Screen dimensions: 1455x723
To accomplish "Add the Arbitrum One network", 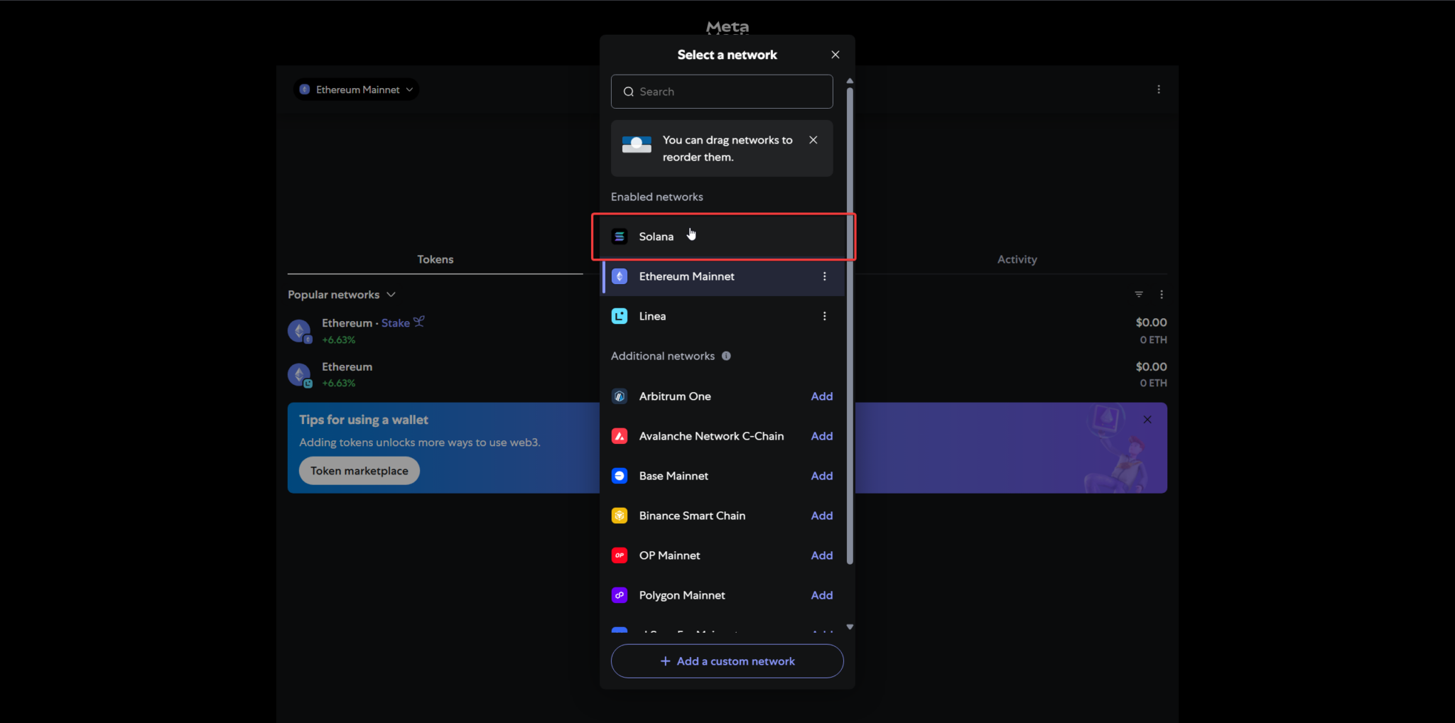I will 821,396.
